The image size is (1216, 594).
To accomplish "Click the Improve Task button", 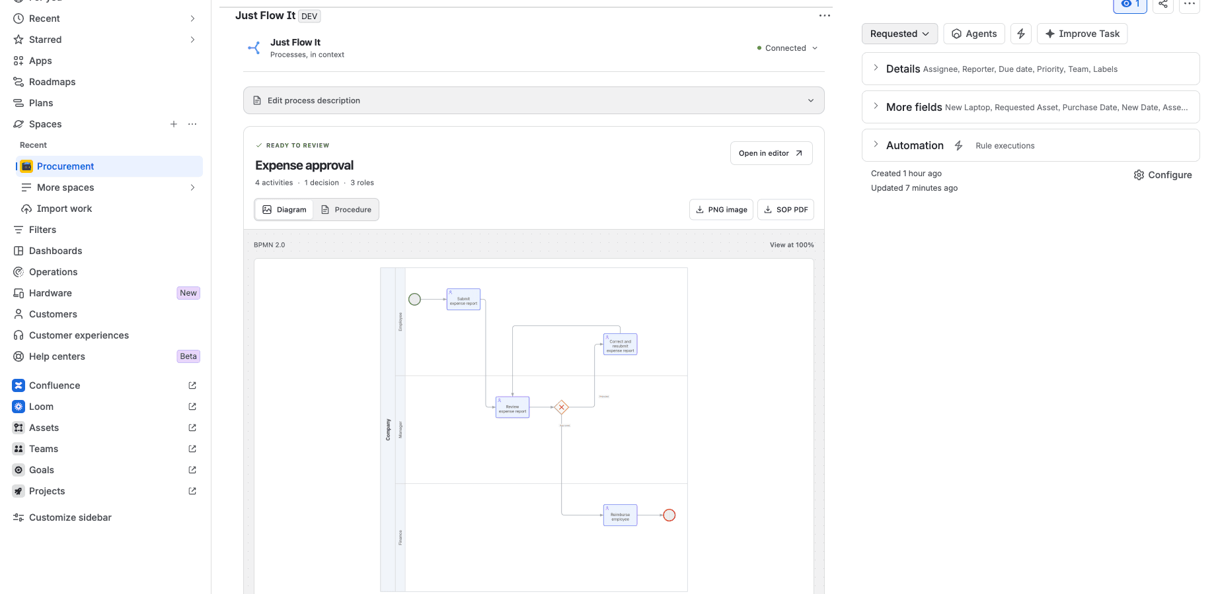I will (1082, 34).
